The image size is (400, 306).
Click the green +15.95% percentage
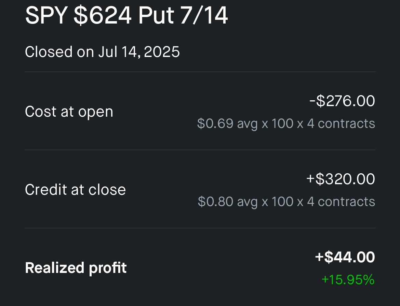[348, 279]
